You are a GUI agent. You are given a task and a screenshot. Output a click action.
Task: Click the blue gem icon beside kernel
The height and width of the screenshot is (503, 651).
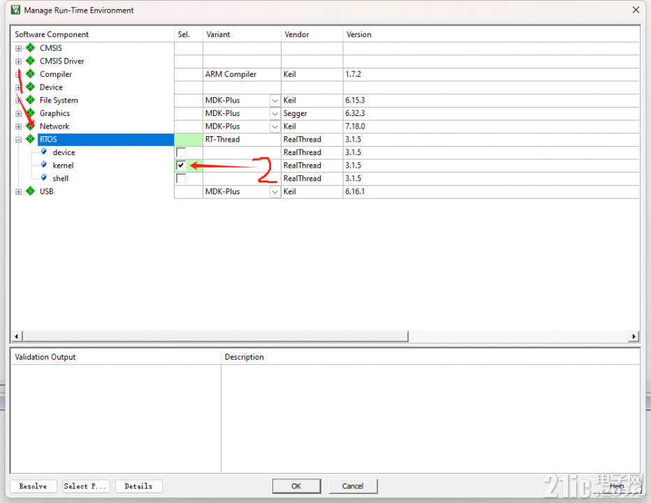coord(43,164)
